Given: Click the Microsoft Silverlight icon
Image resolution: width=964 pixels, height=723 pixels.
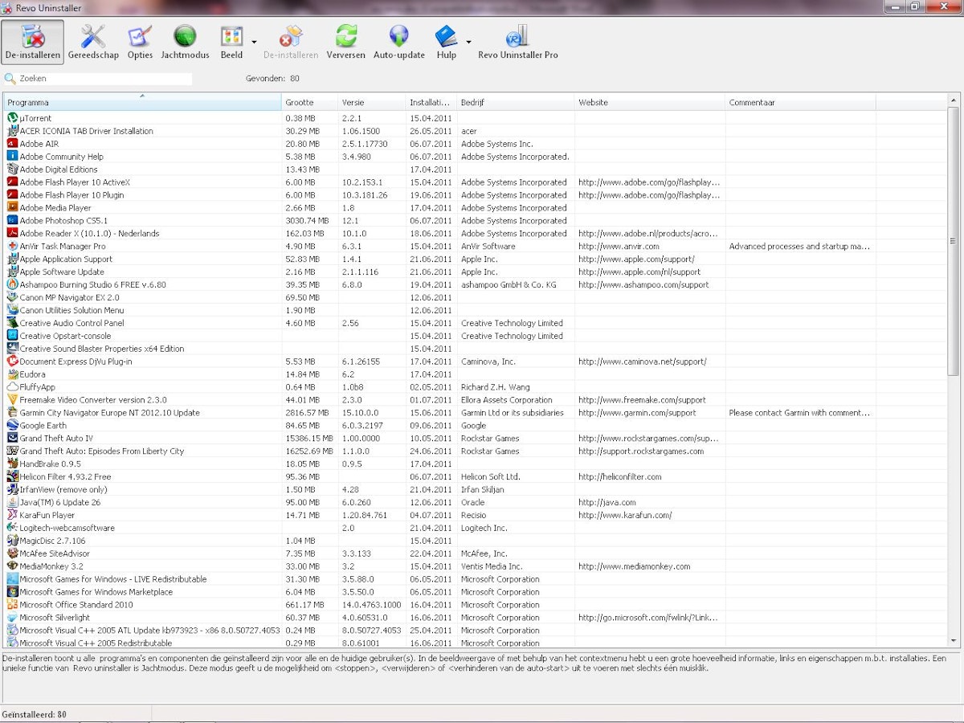Looking at the screenshot, I should [12, 617].
